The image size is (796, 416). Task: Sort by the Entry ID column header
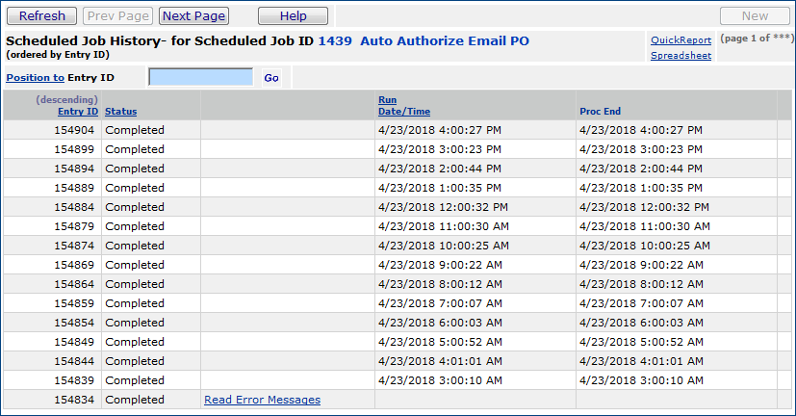78,112
